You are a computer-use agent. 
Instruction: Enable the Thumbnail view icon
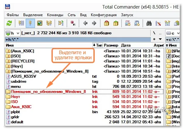click(x=40, y=23)
